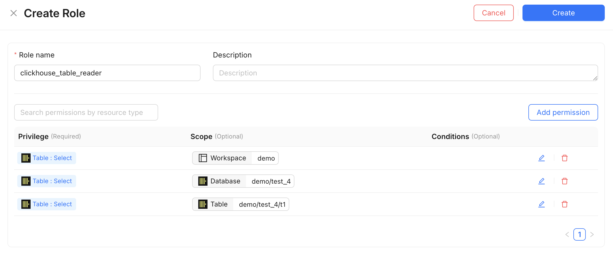Delete the Database demo/test_4 permission
613x256 pixels.
[565, 181]
